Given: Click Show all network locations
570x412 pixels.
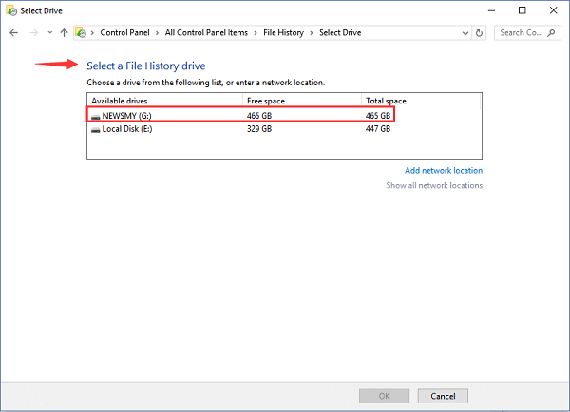Looking at the screenshot, I should [x=433, y=185].
